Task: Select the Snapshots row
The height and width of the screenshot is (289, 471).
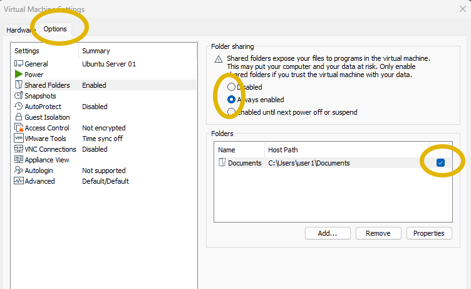Action: point(104,96)
